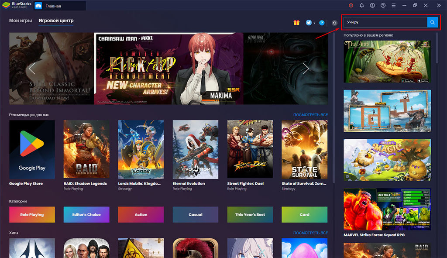
Task: Click ПОСМОТРЕТЬ ВСЕ next to Рекомендации
Action: pyautogui.click(x=310, y=115)
